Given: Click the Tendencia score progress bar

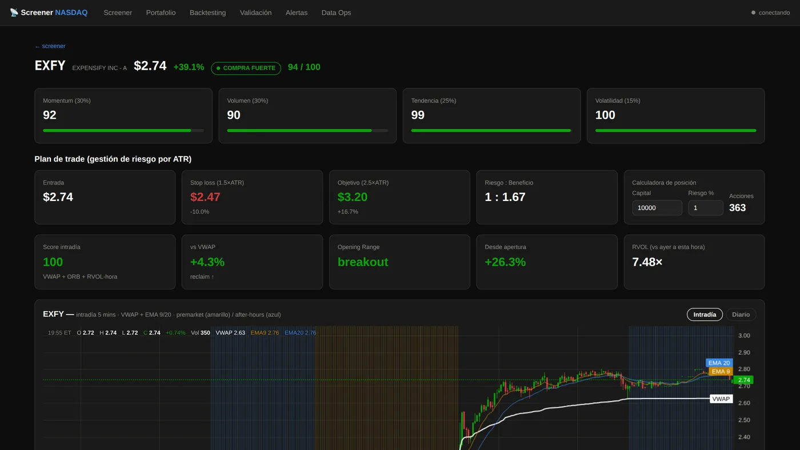Looking at the screenshot, I should [x=491, y=131].
